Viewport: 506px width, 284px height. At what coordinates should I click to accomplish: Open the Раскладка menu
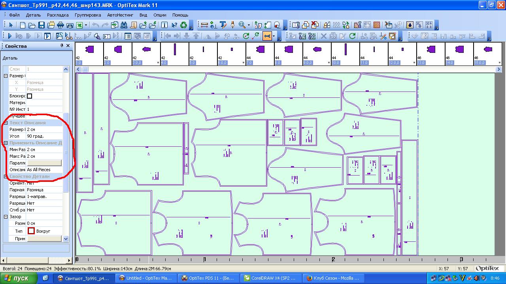click(58, 15)
